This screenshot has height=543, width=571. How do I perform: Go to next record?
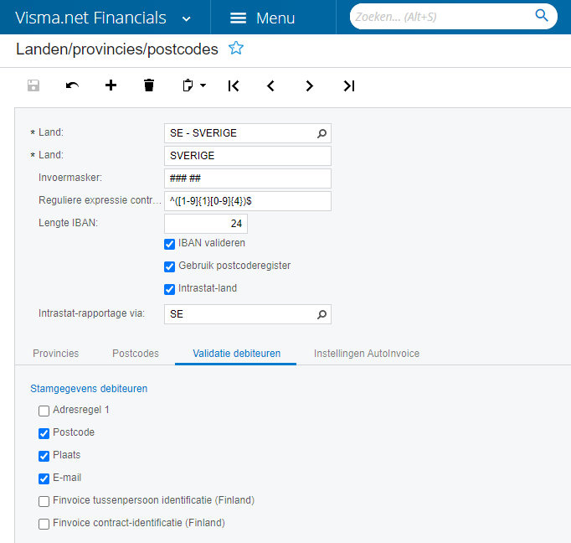[x=310, y=85]
